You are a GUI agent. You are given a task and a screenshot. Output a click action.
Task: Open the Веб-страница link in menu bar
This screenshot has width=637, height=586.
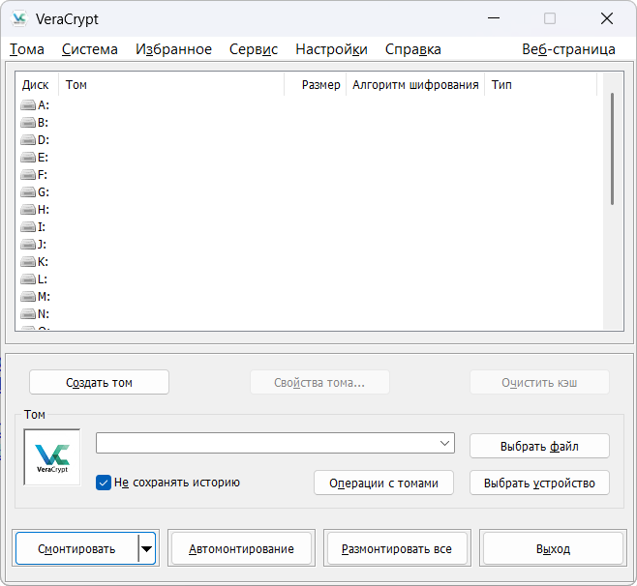(x=568, y=49)
